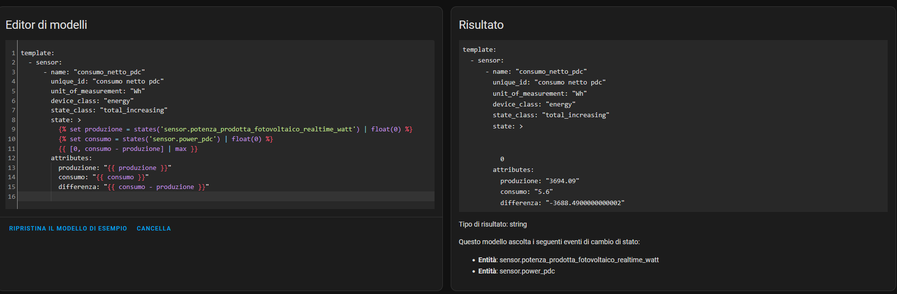Click editor line unique_id: "consumo netto pdc"
The image size is (897, 294).
tap(107, 82)
